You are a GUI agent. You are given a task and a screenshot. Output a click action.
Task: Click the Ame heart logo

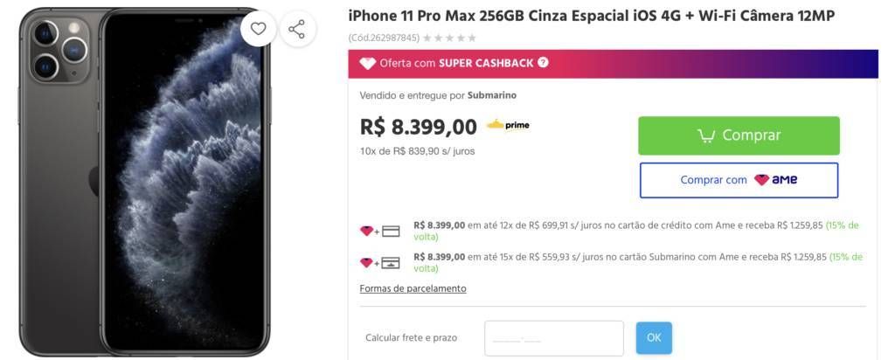tap(762, 180)
